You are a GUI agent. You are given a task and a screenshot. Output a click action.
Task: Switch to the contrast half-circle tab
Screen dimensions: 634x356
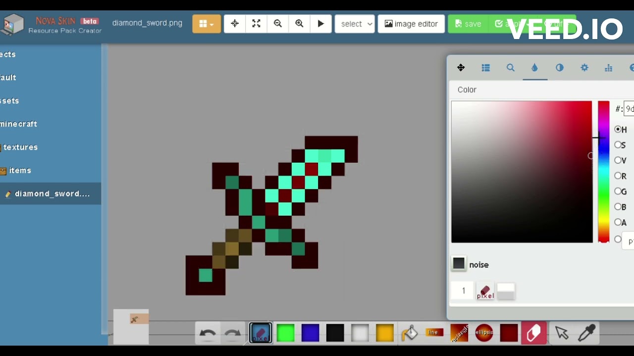coord(560,68)
